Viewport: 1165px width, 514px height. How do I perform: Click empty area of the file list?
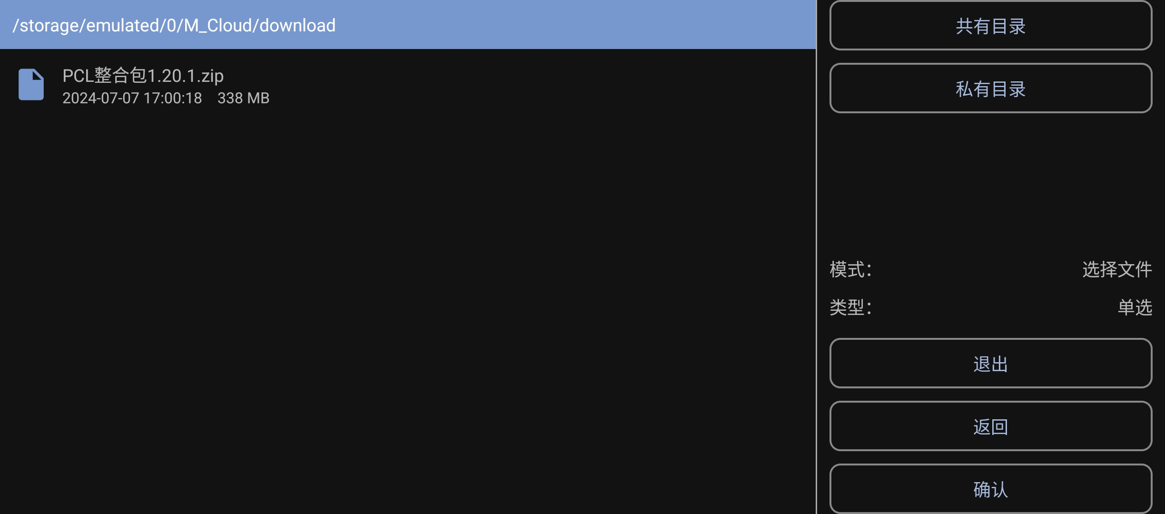(408, 309)
